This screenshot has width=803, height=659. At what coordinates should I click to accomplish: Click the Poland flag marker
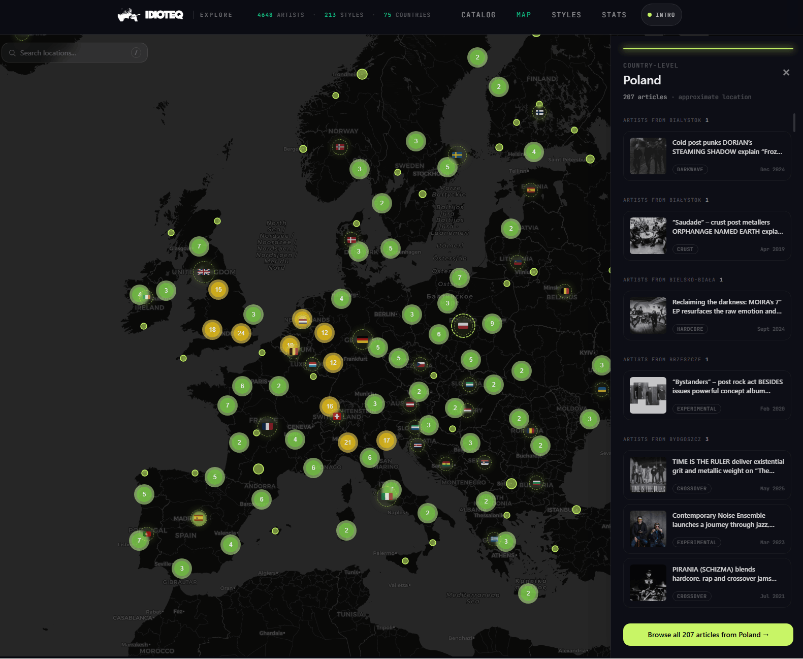point(463,326)
